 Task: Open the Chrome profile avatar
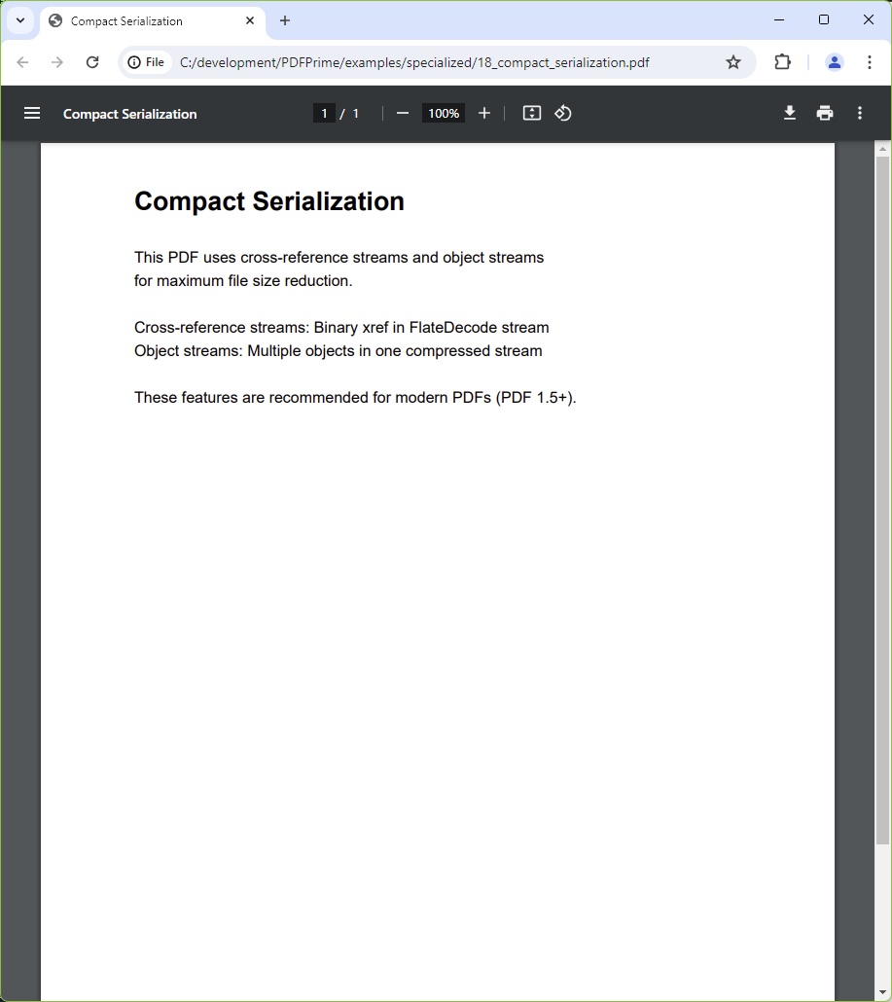coord(834,61)
